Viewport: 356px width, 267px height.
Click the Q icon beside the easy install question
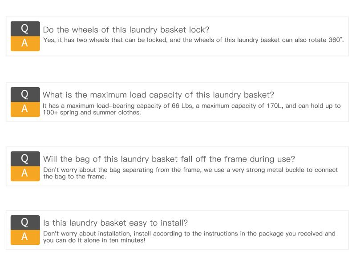[25, 222]
